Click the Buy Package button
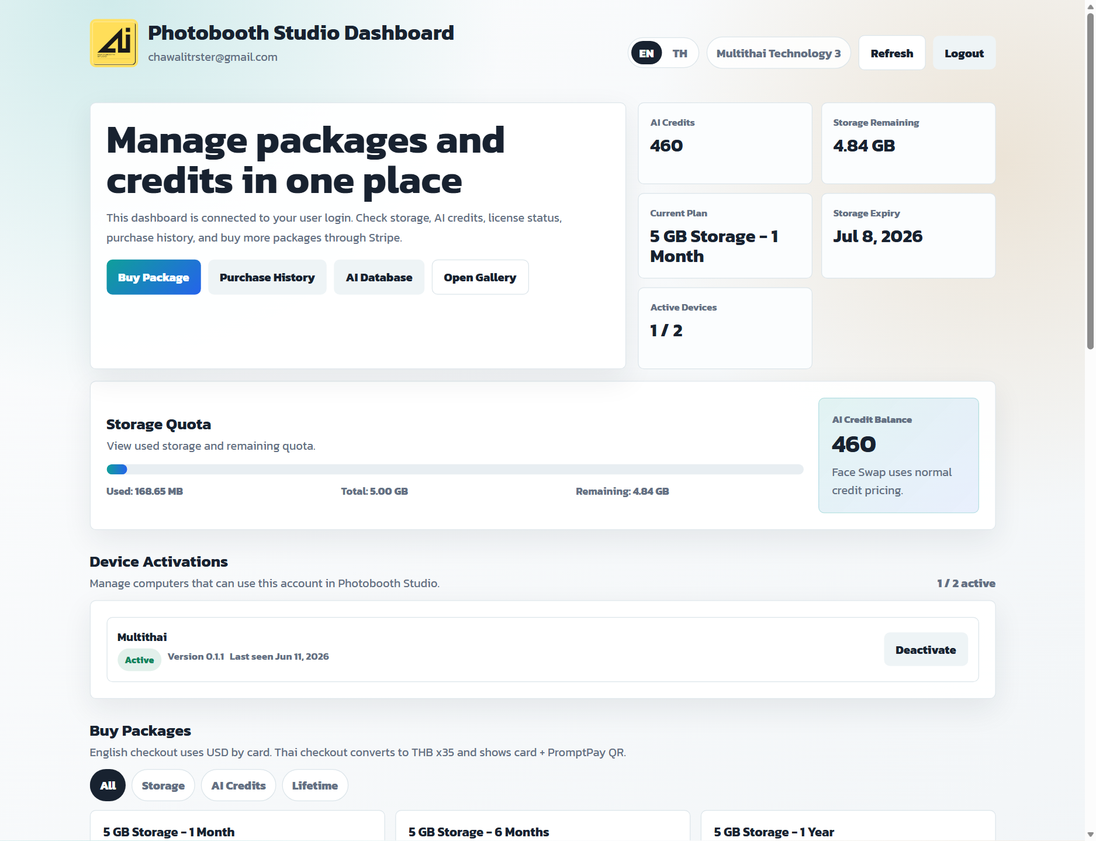The image size is (1096, 841). point(154,277)
